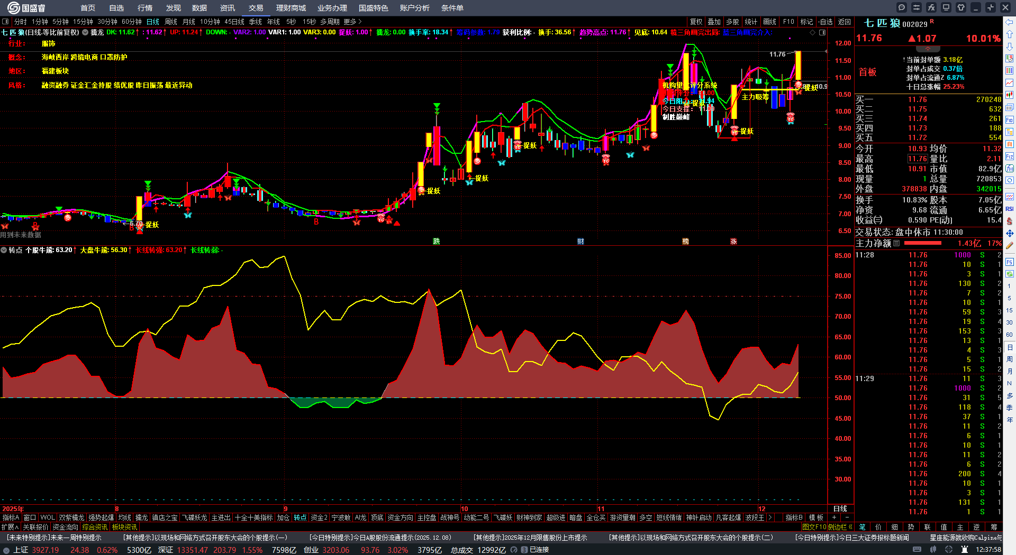Open the fx formula manager icon

[931, 7]
